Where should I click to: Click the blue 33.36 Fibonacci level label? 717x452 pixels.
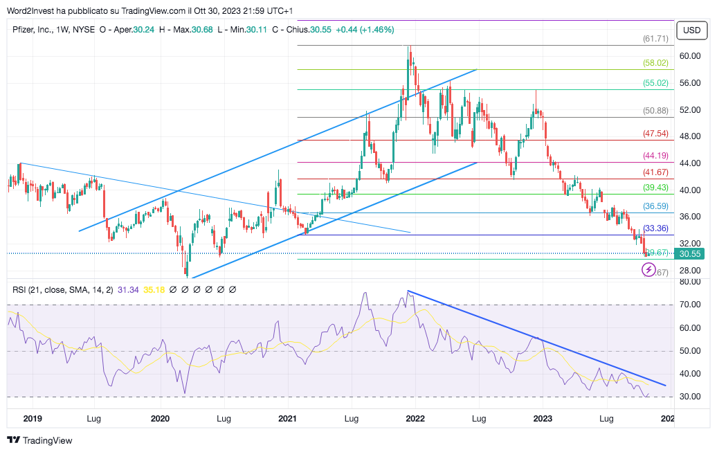point(655,228)
